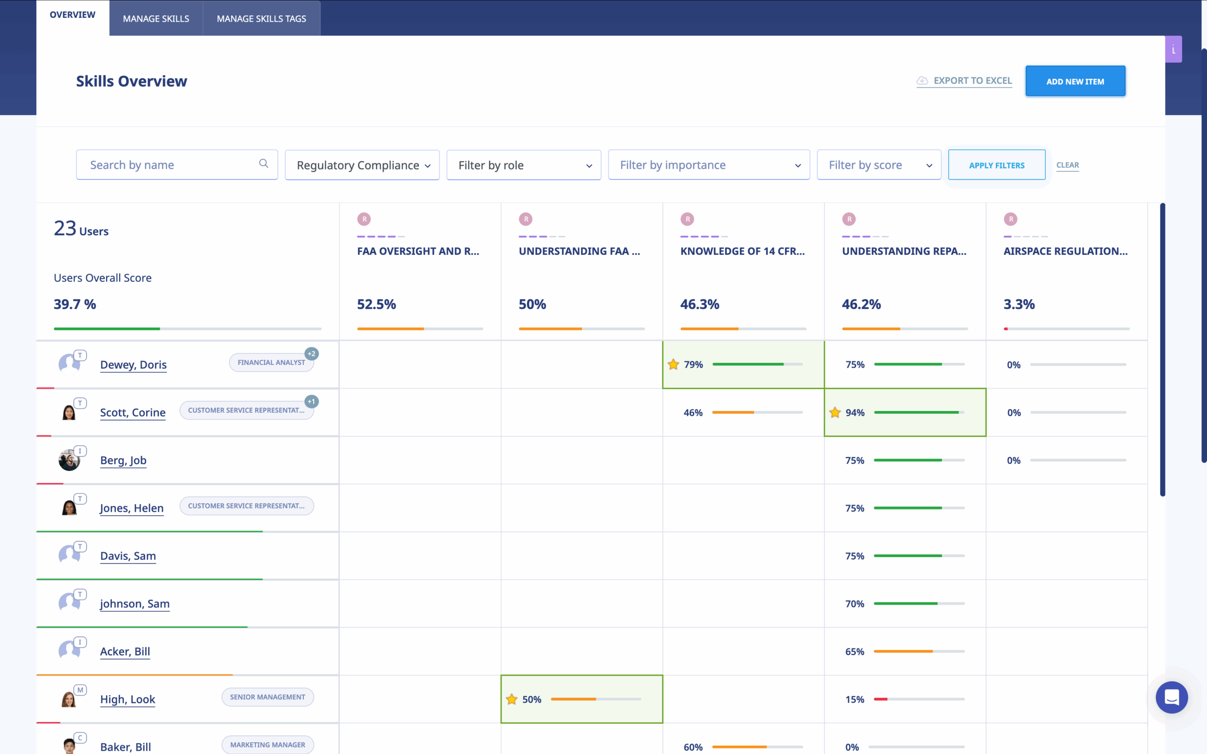1207x754 pixels.
Task: Click the star on Dewey's 79% score
Action: pyautogui.click(x=673, y=364)
